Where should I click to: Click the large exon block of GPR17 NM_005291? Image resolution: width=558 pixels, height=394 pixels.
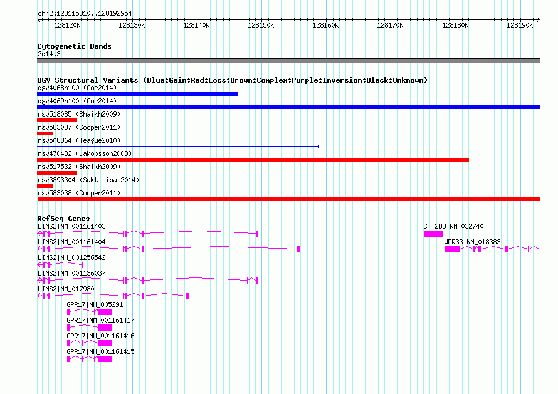point(105,312)
